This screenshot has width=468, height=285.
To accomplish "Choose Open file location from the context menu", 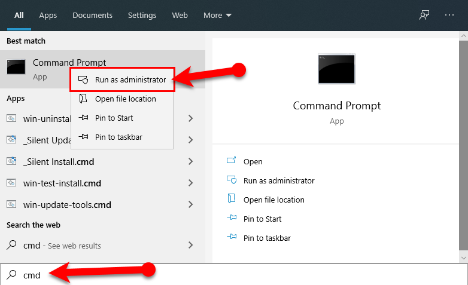I will pos(125,99).
